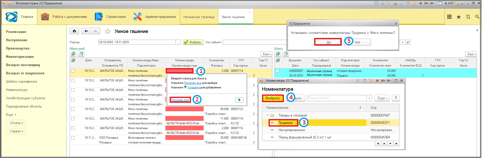Jump to the end of the Номенклатура list
Viewport: 482px width, 158px height.
pos(396,144)
